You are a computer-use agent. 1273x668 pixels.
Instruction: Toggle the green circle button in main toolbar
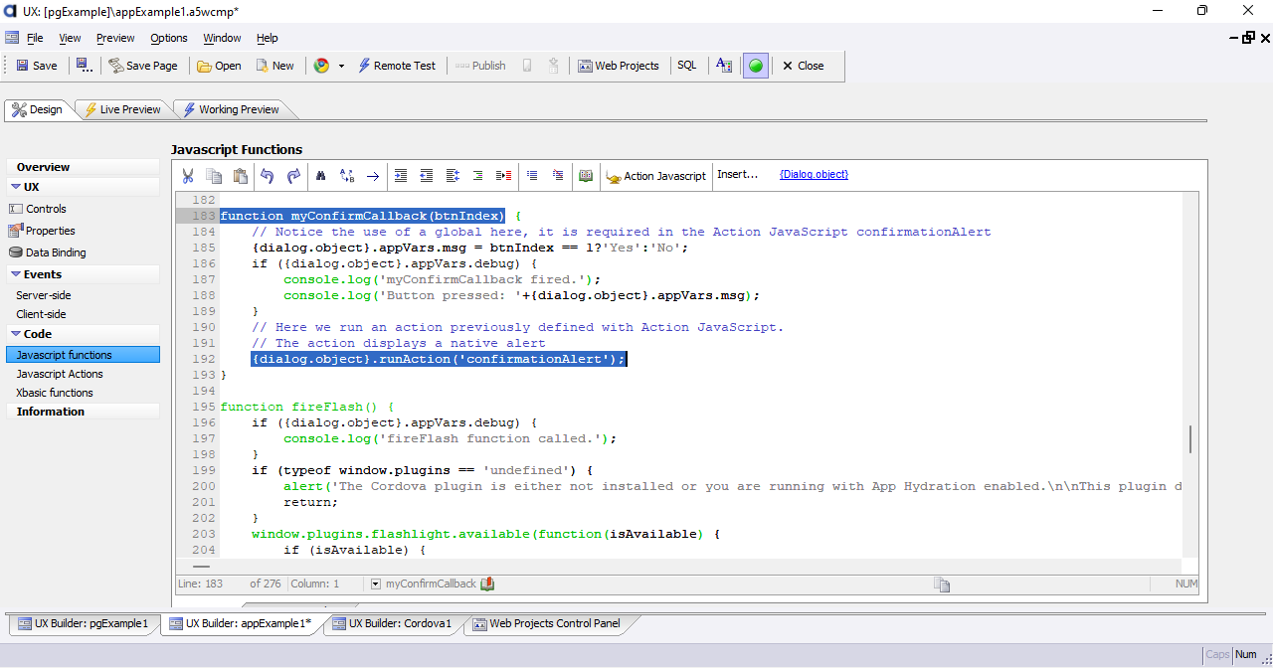coord(756,66)
